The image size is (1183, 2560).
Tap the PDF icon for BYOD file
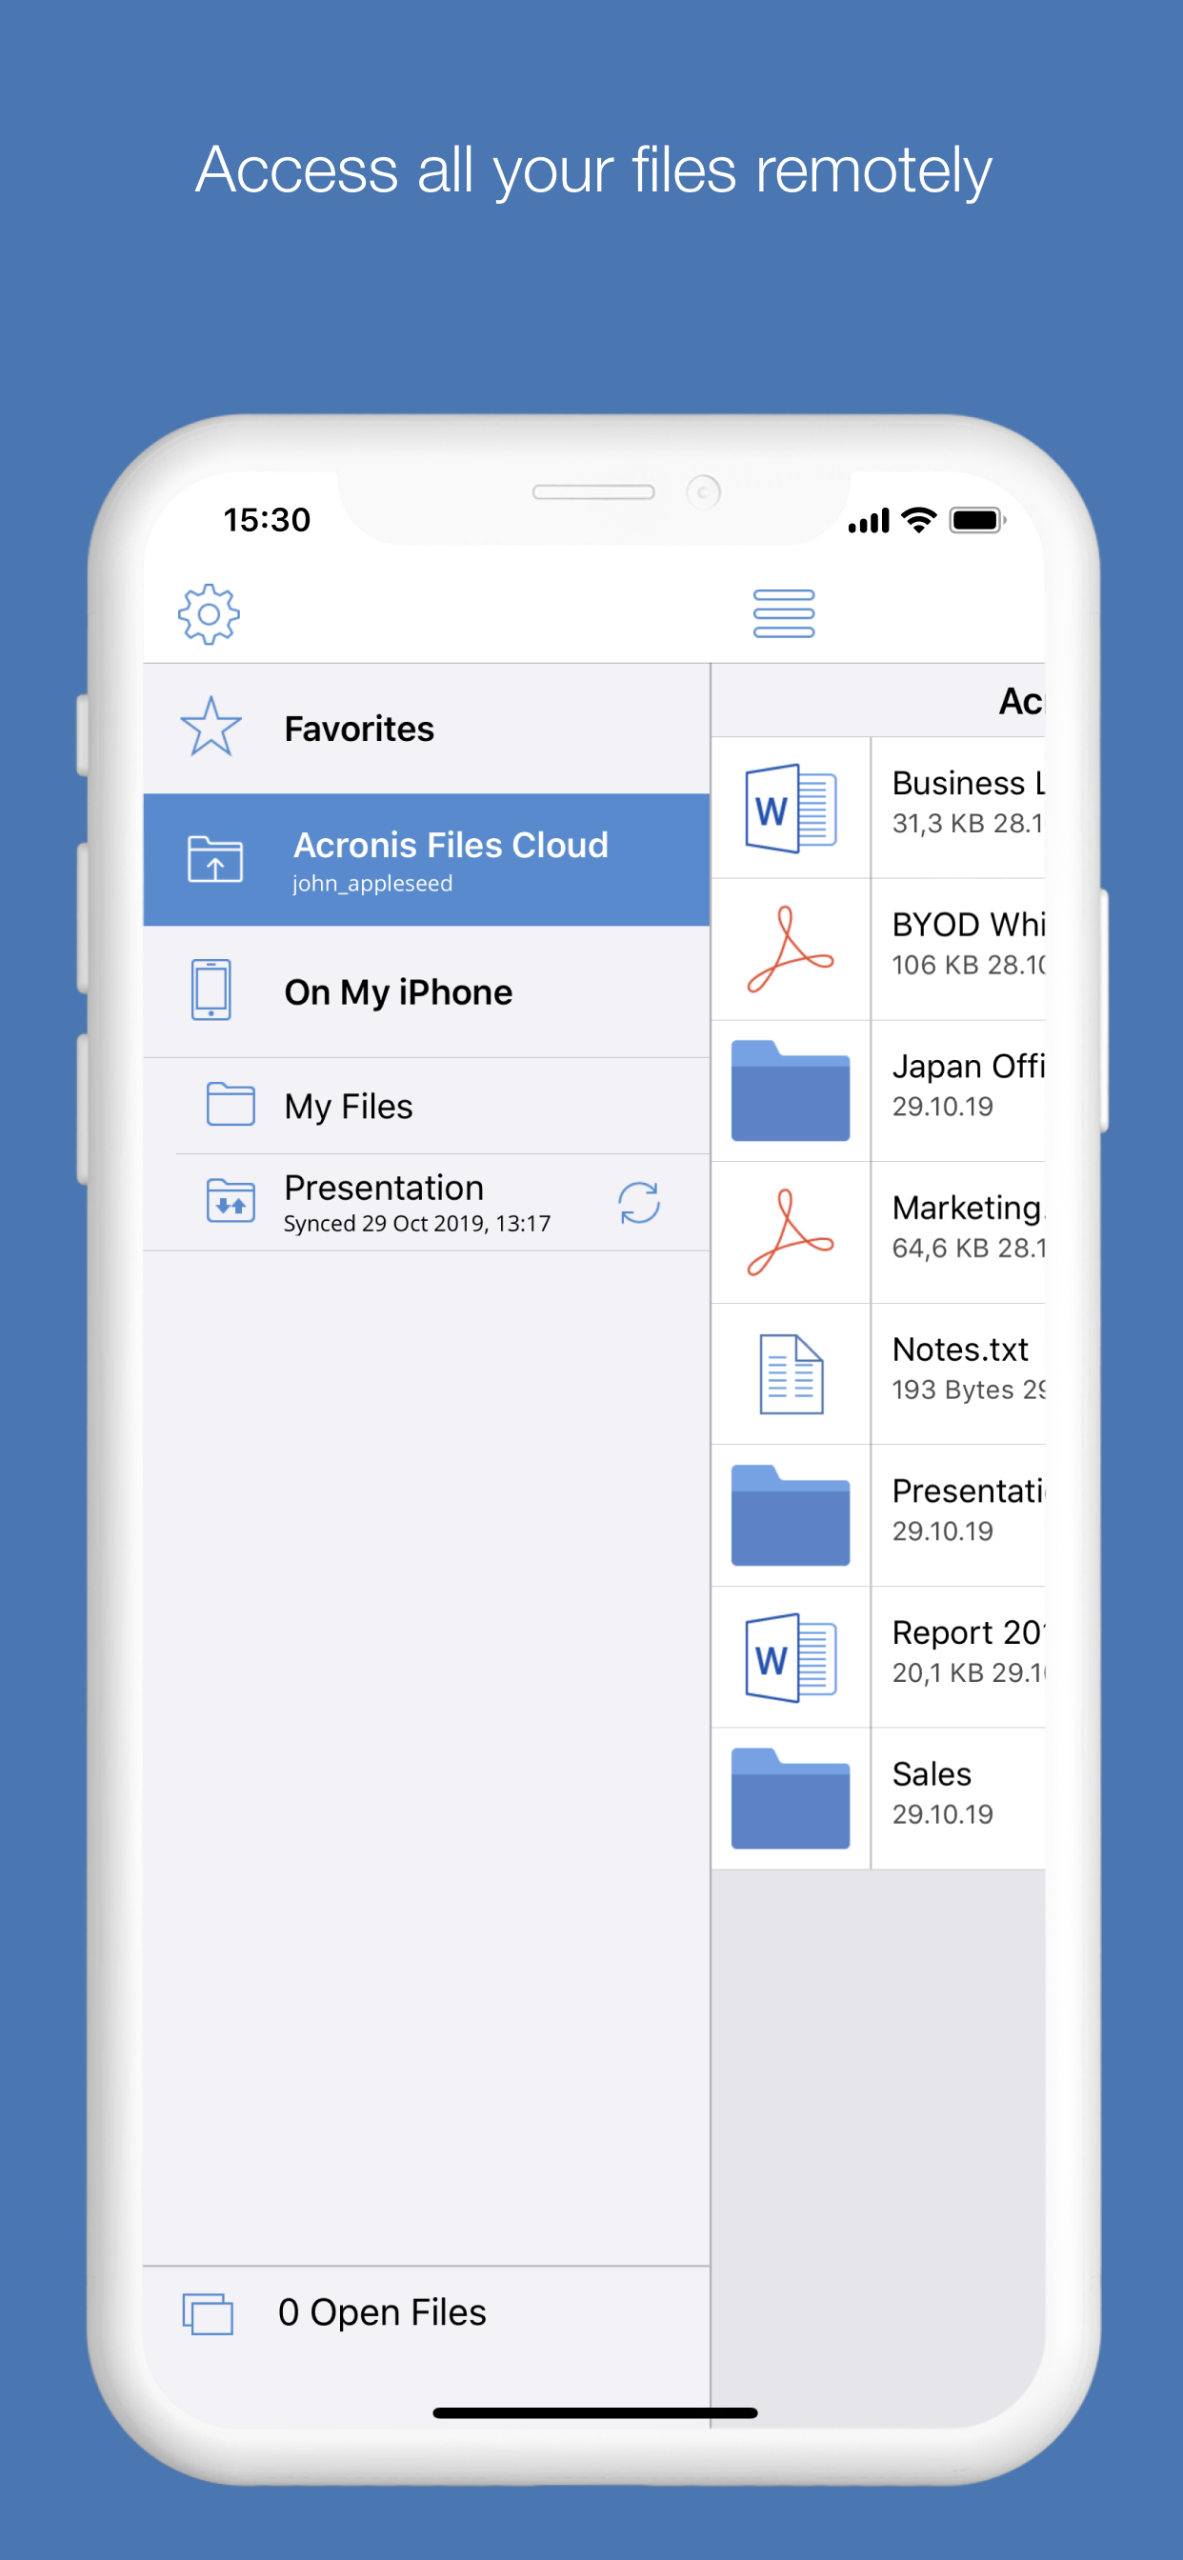coord(791,950)
